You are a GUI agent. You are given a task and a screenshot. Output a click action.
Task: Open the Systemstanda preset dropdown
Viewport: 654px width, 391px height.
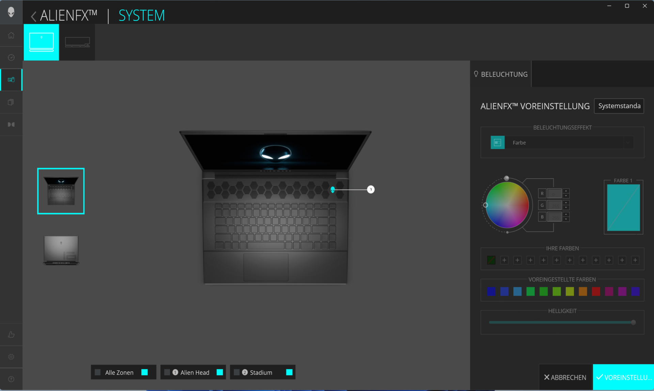click(x=619, y=106)
